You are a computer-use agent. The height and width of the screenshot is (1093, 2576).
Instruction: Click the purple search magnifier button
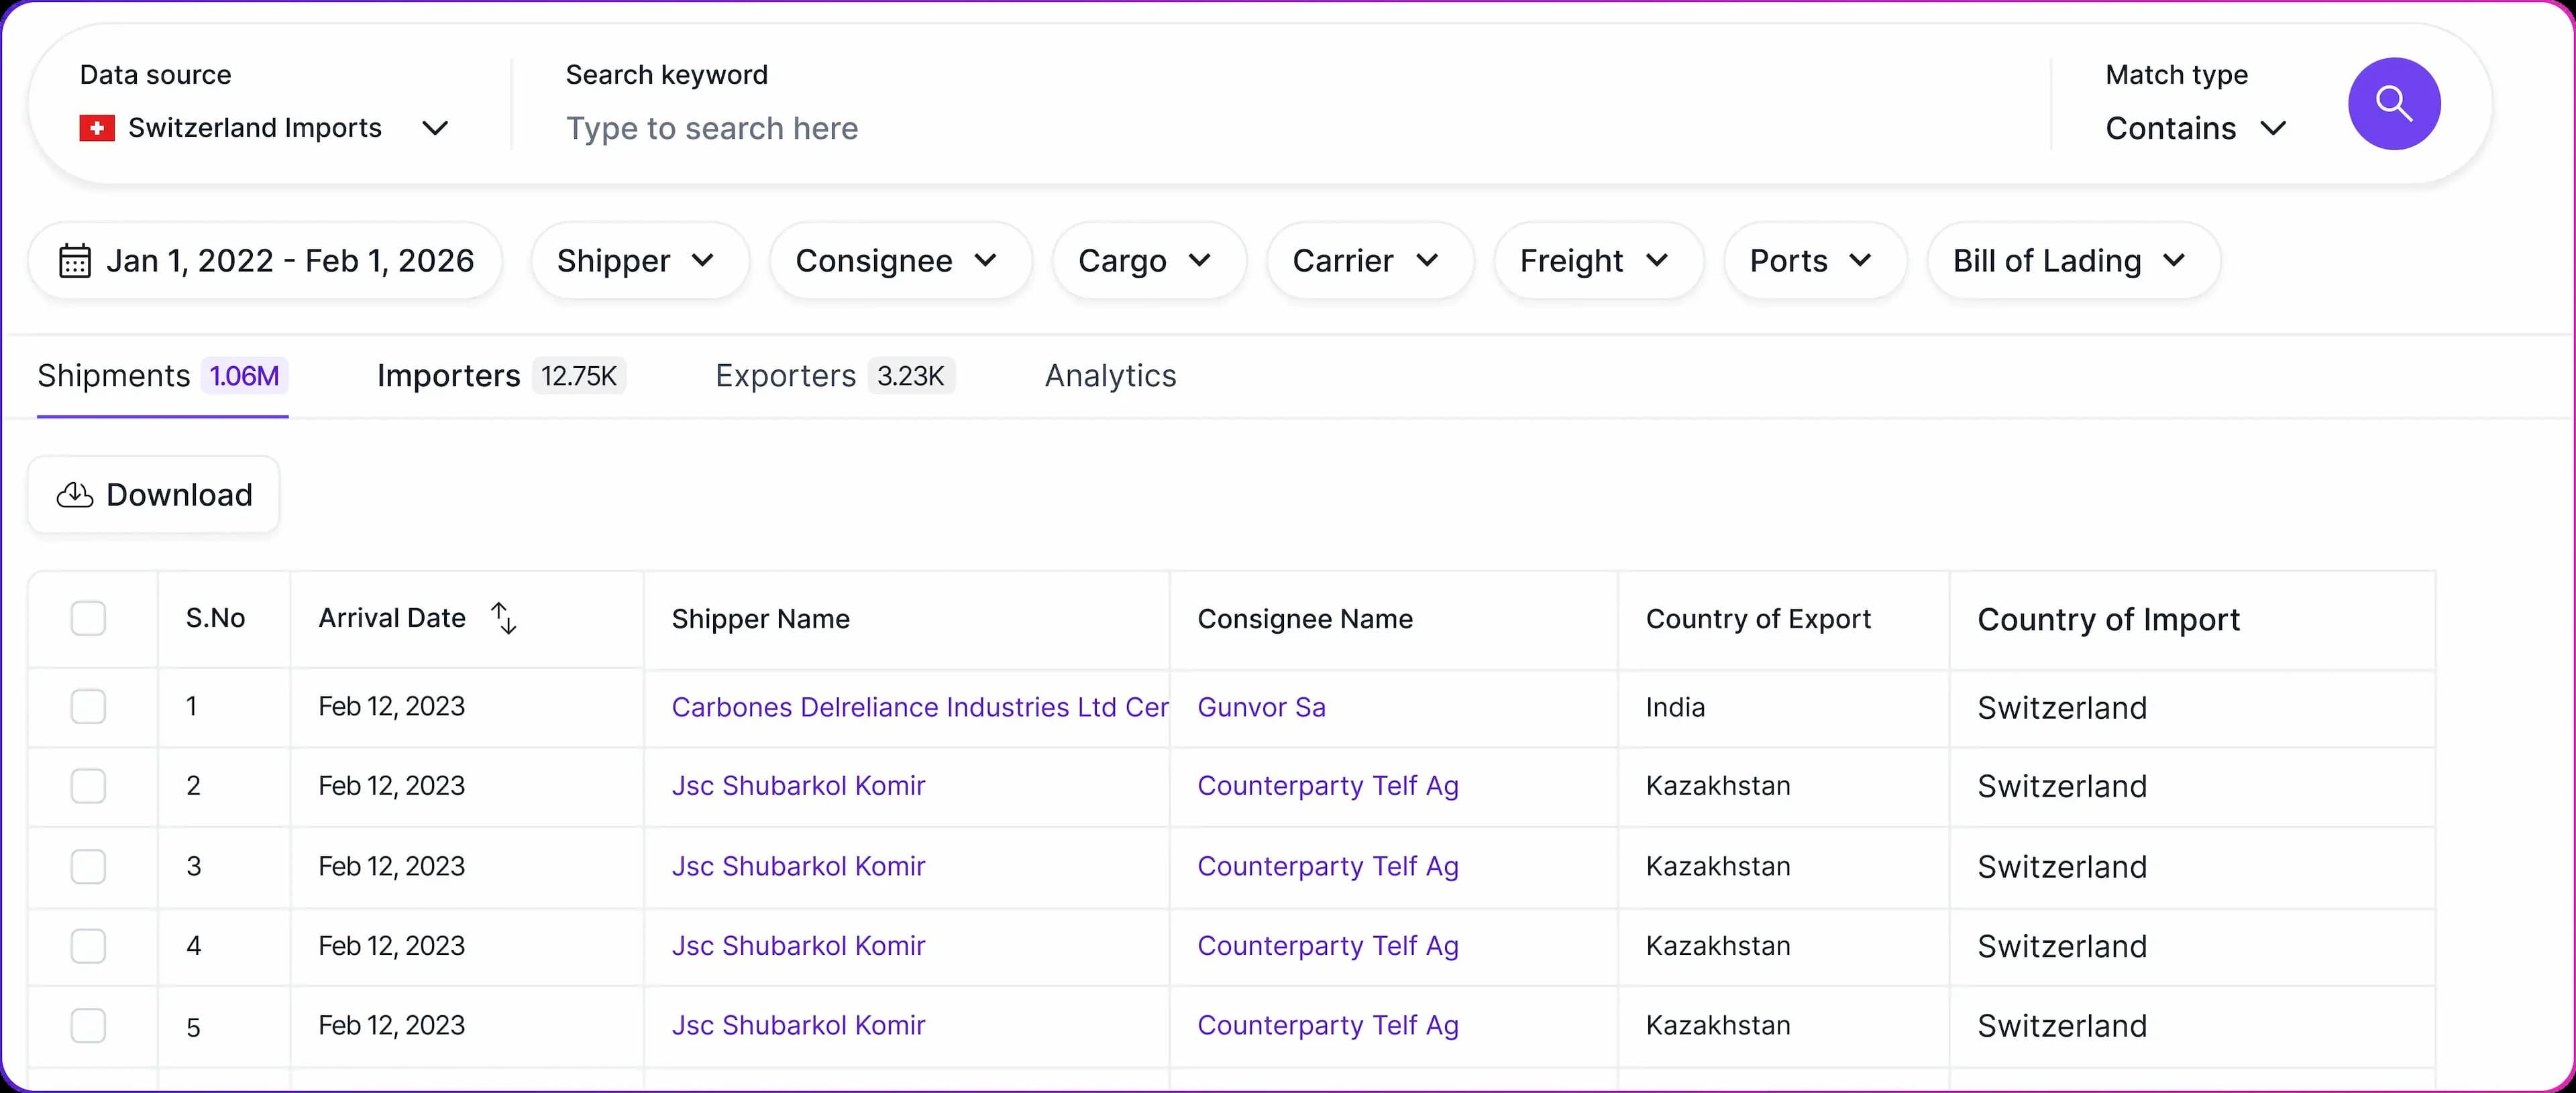click(2393, 103)
